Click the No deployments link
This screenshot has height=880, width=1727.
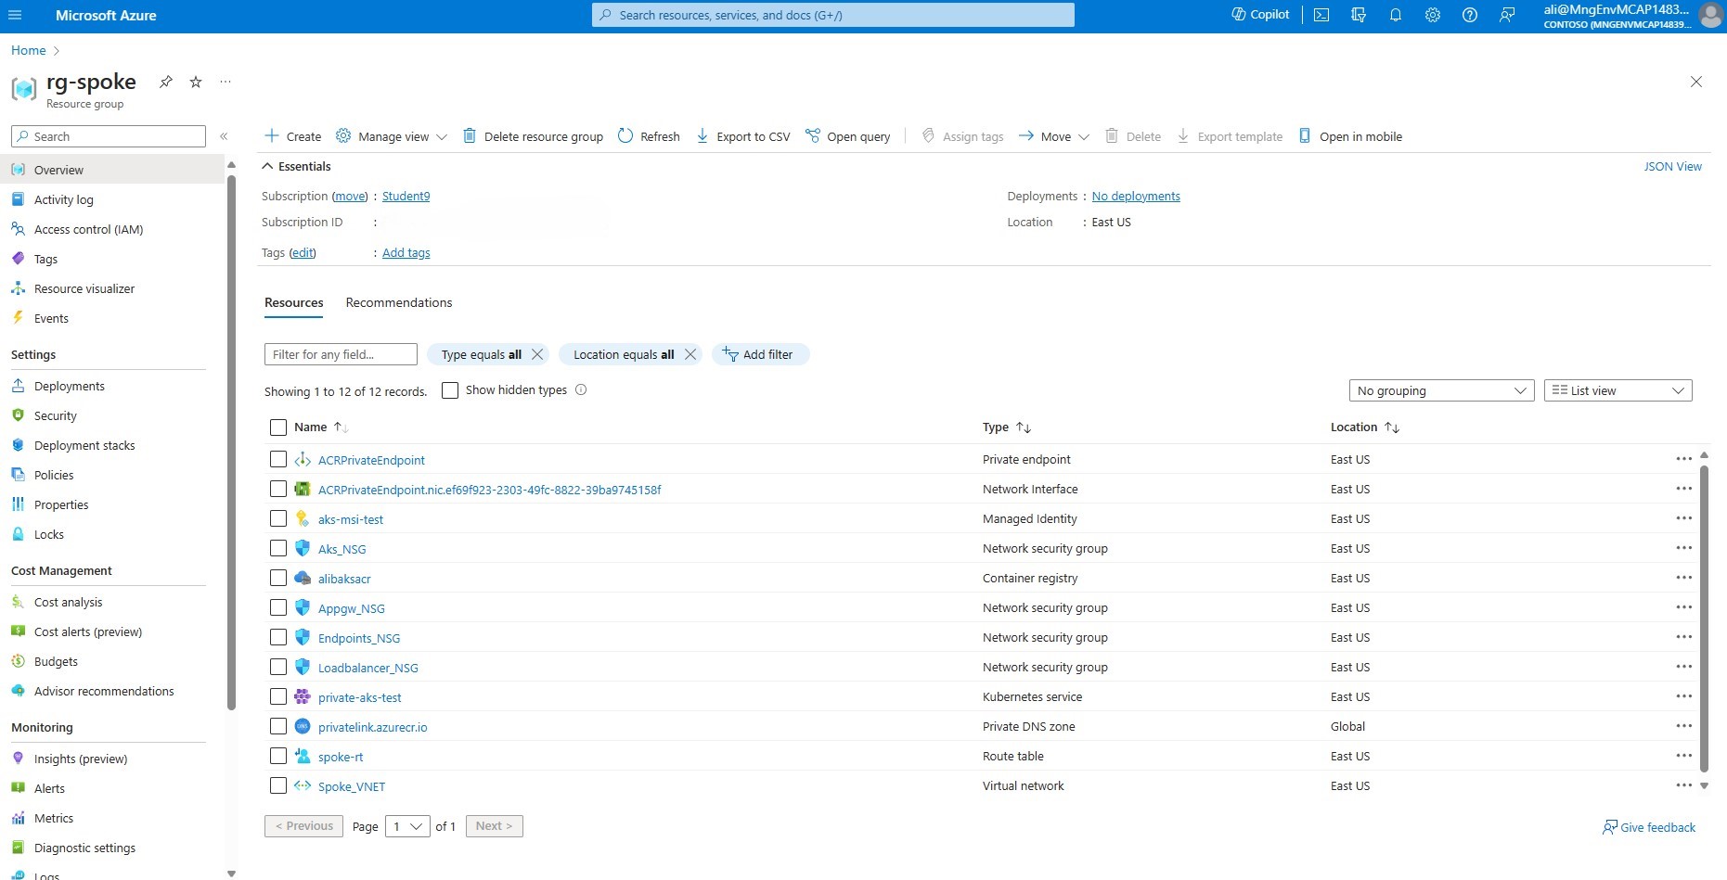(x=1136, y=196)
